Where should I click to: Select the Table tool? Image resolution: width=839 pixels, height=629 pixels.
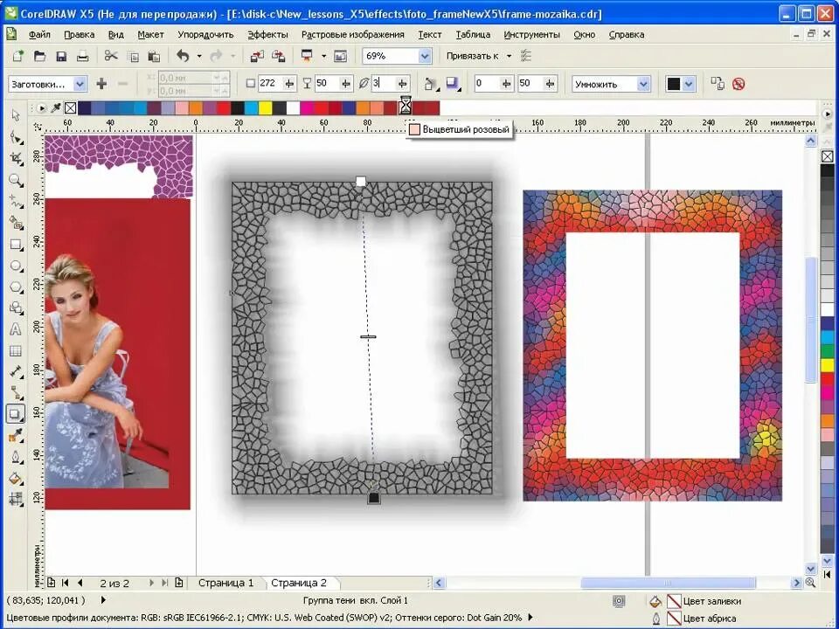pyautogui.click(x=16, y=351)
